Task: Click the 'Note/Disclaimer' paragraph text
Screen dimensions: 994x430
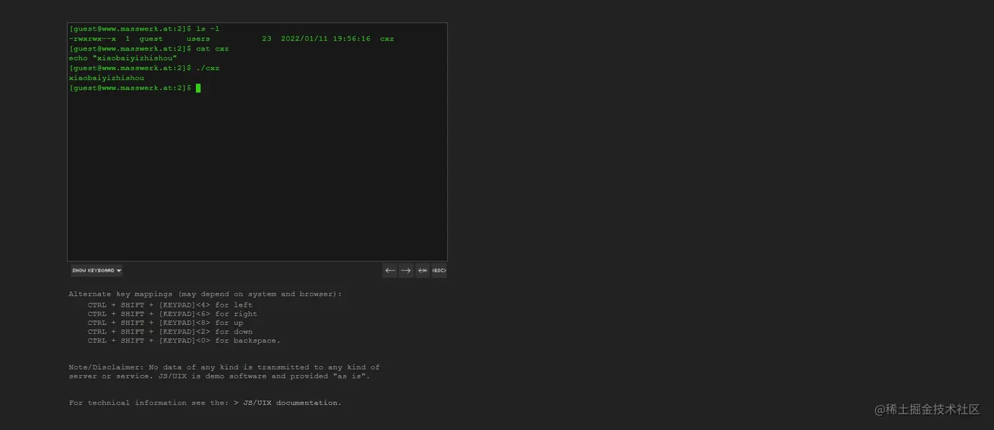Action: (x=224, y=372)
